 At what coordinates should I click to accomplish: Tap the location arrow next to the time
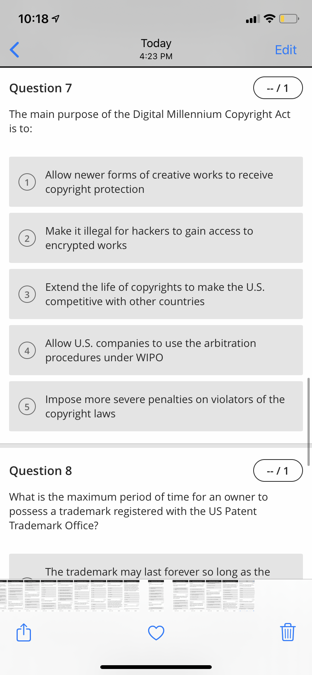click(55, 18)
